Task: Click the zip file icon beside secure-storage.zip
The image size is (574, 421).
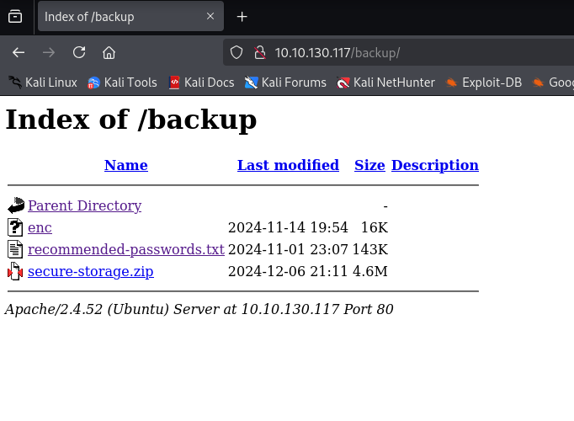Action: coord(15,271)
